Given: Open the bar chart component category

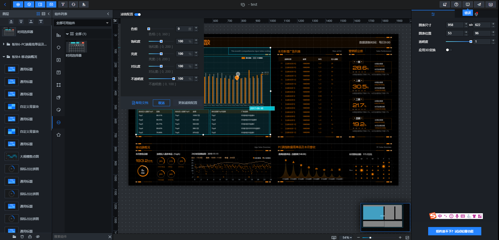Looking at the screenshot, I should [59, 35].
